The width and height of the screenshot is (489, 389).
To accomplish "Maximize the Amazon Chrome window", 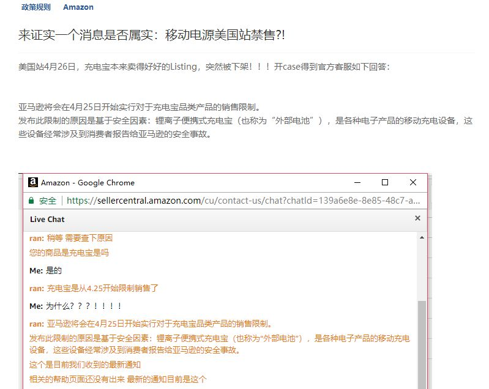I will (x=385, y=182).
